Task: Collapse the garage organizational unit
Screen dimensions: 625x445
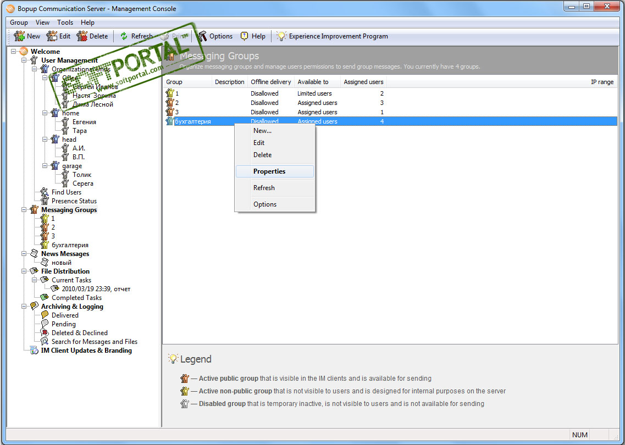Action: [45, 166]
